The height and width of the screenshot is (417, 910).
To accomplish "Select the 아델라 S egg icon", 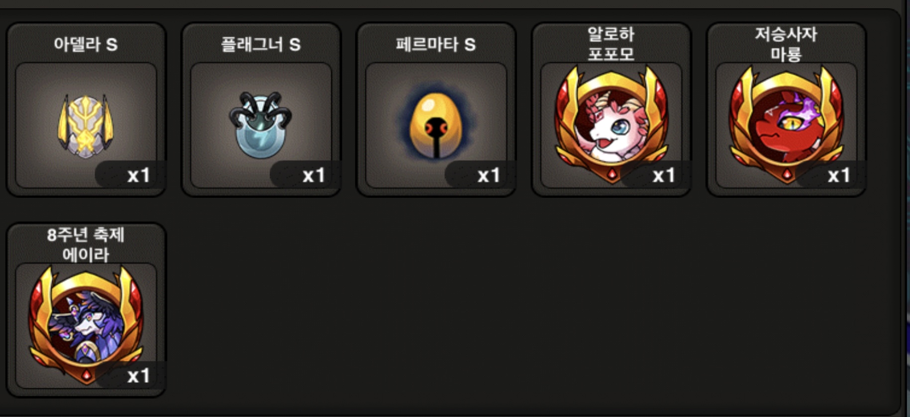I will [x=86, y=125].
